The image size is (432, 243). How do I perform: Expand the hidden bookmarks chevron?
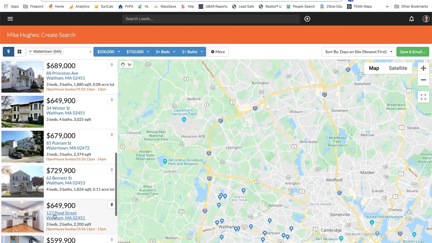[x=387, y=6]
